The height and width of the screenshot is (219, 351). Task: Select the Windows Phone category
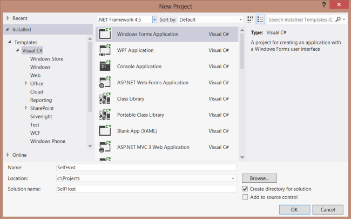(x=48, y=141)
